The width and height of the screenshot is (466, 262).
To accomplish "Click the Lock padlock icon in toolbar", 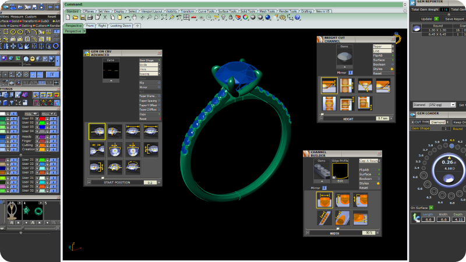I will [231, 17].
